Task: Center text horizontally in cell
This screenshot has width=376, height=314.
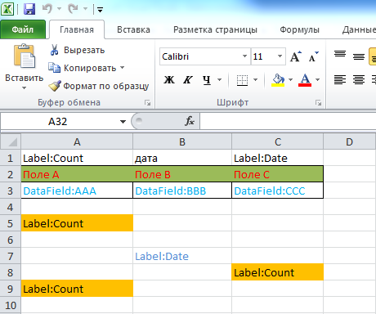Action: coord(359,79)
